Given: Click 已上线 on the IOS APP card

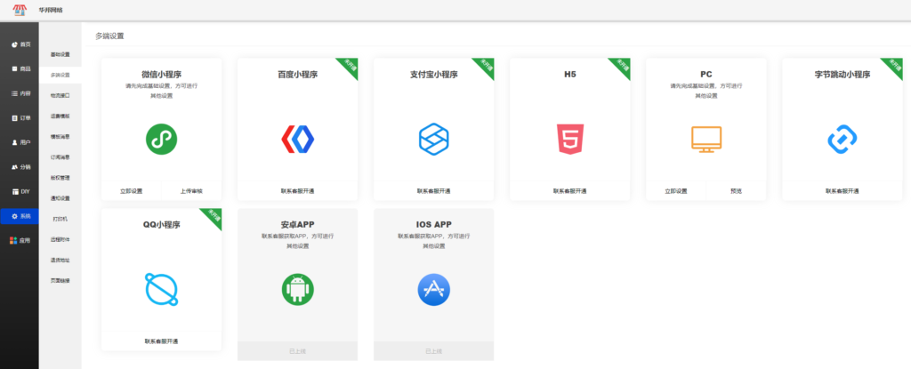Looking at the screenshot, I should 433,351.
